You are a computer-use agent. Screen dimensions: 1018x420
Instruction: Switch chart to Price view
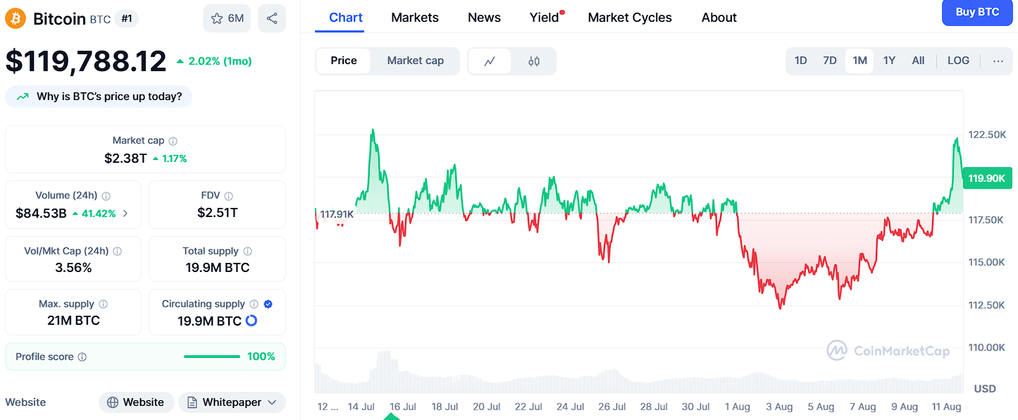(x=344, y=61)
